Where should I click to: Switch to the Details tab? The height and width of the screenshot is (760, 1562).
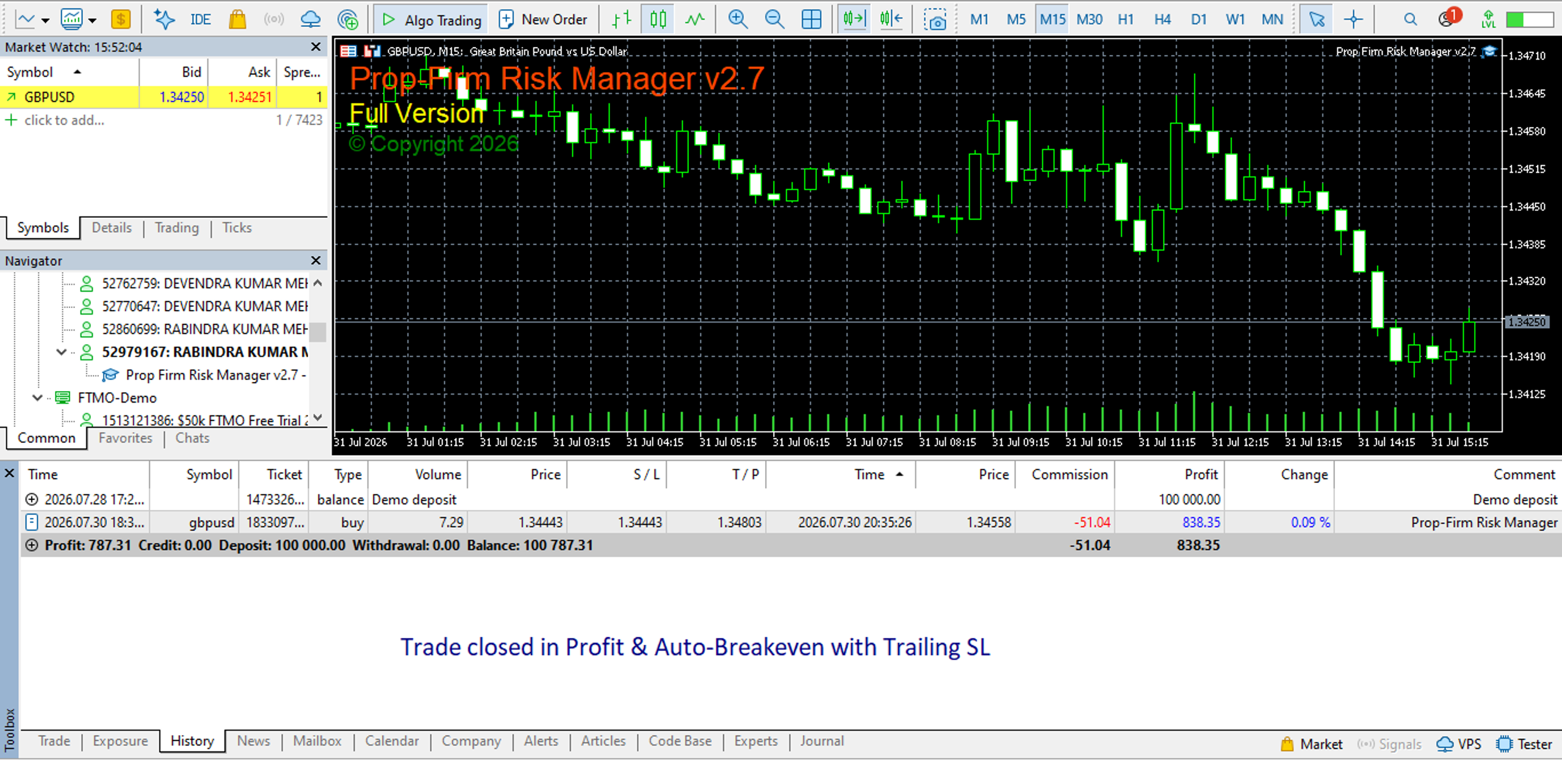pos(112,228)
